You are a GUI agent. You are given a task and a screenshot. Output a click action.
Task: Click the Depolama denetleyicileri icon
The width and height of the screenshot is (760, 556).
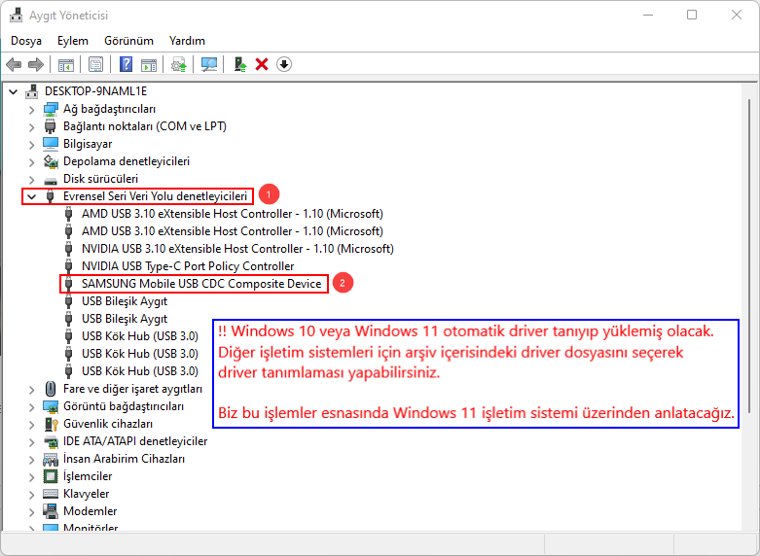pos(51,161)
